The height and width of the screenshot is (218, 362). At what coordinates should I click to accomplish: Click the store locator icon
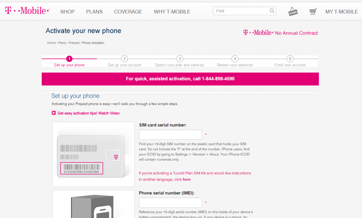pos(293,11)
